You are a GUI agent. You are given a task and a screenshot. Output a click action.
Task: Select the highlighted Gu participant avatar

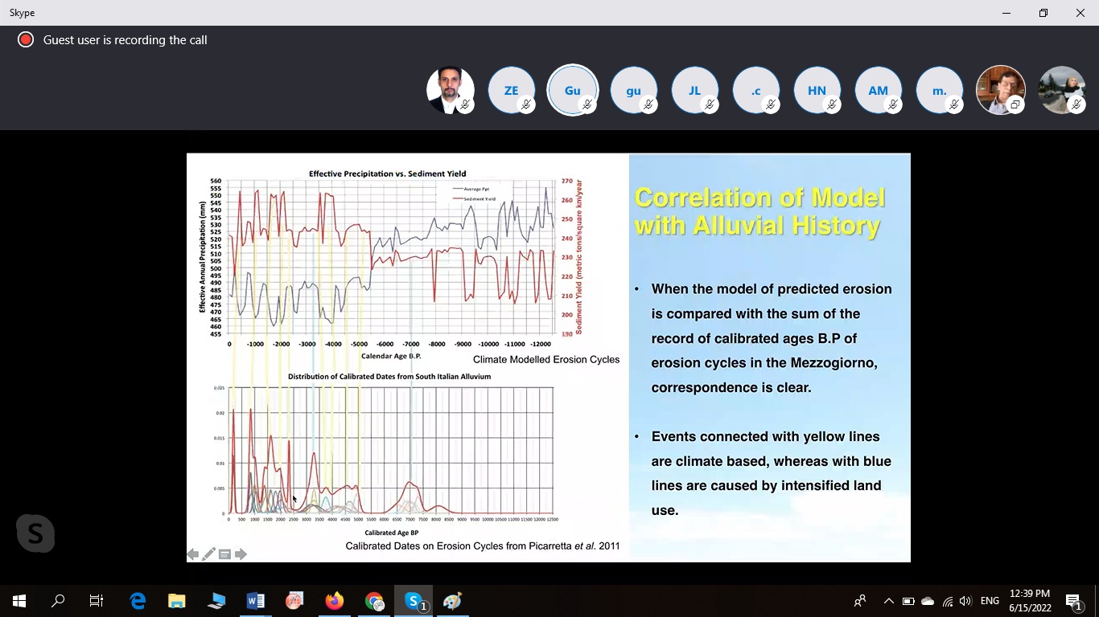click(572, 90)
